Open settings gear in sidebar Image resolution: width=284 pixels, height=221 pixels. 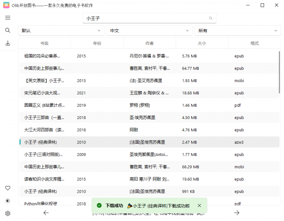point(8,213)
